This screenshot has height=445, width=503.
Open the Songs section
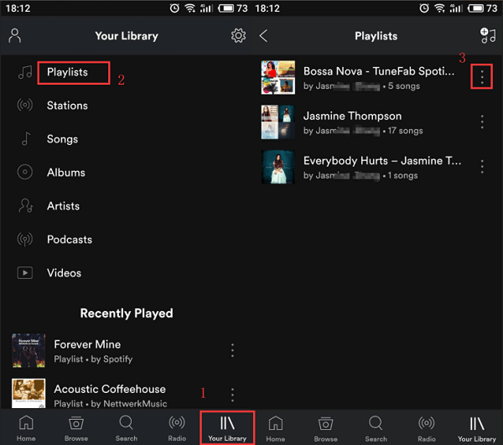pyautogui.click(x=62, y=139)
